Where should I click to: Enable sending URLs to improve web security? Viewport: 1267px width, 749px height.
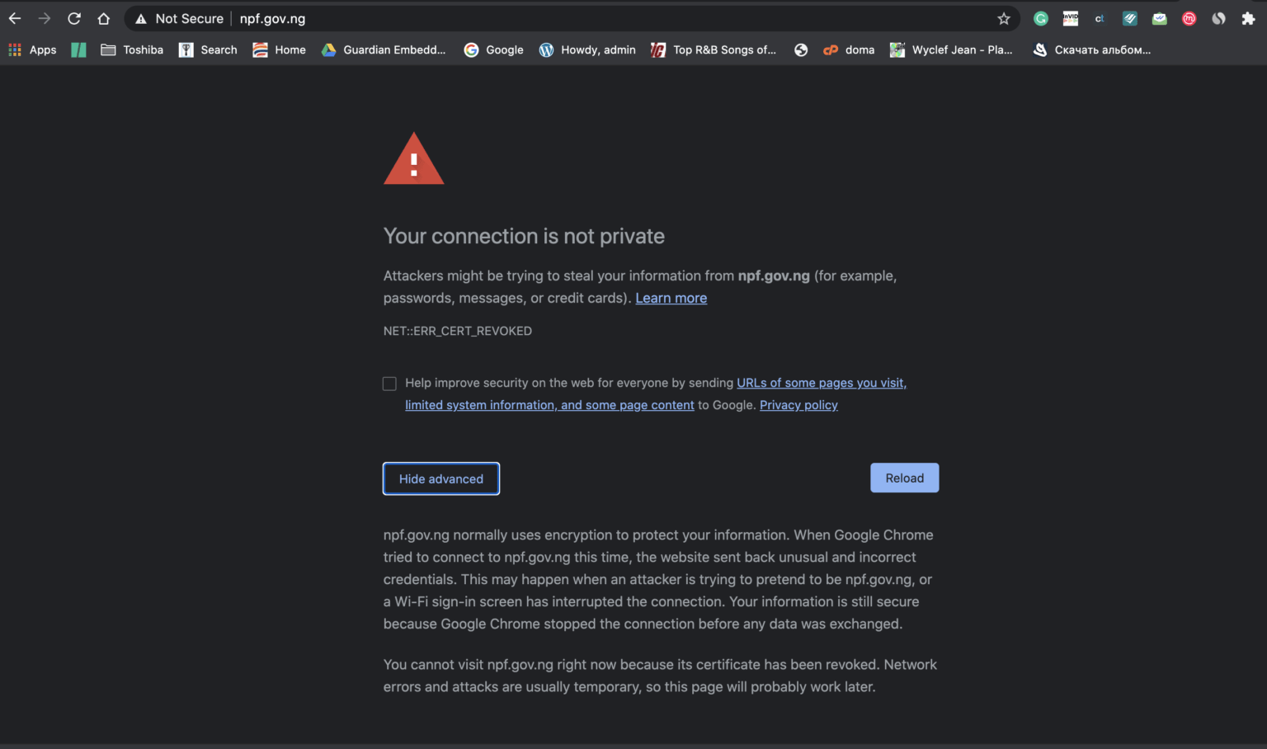tap(389, 383)
